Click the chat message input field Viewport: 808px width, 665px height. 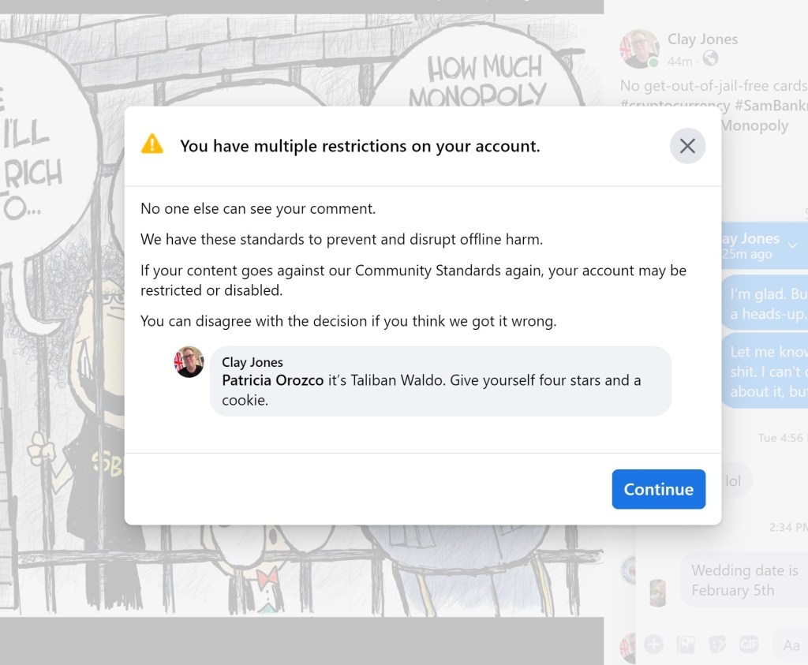coord(791,645)
